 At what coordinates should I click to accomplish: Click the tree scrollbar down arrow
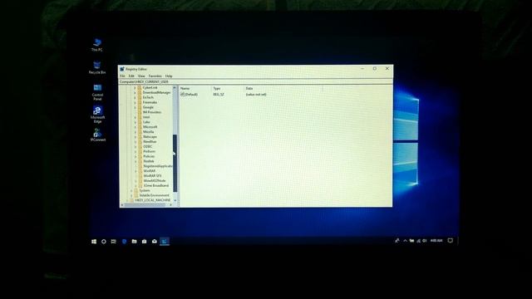point(175,201)
